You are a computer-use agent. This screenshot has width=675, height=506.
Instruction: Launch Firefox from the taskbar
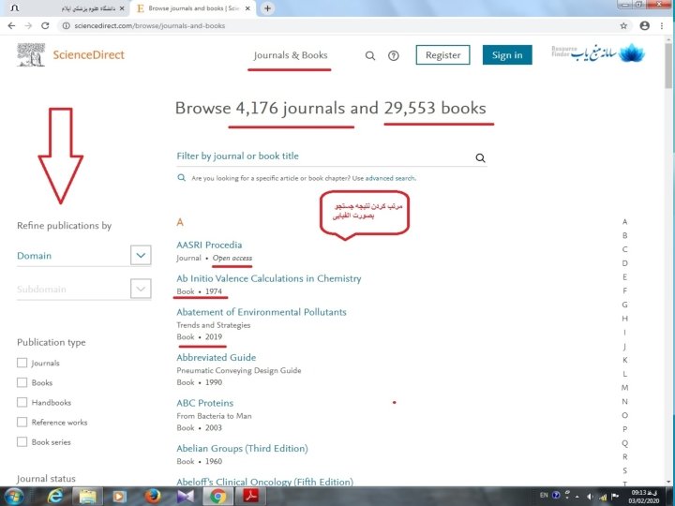(x=153, y=497)
